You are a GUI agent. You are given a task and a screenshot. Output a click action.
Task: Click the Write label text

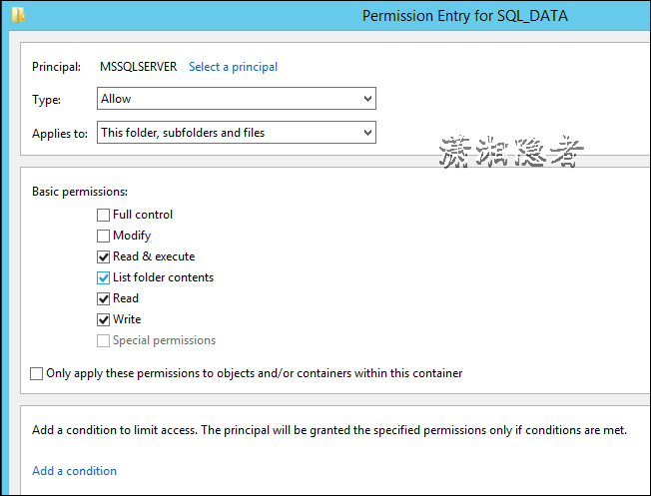point(127,319)
